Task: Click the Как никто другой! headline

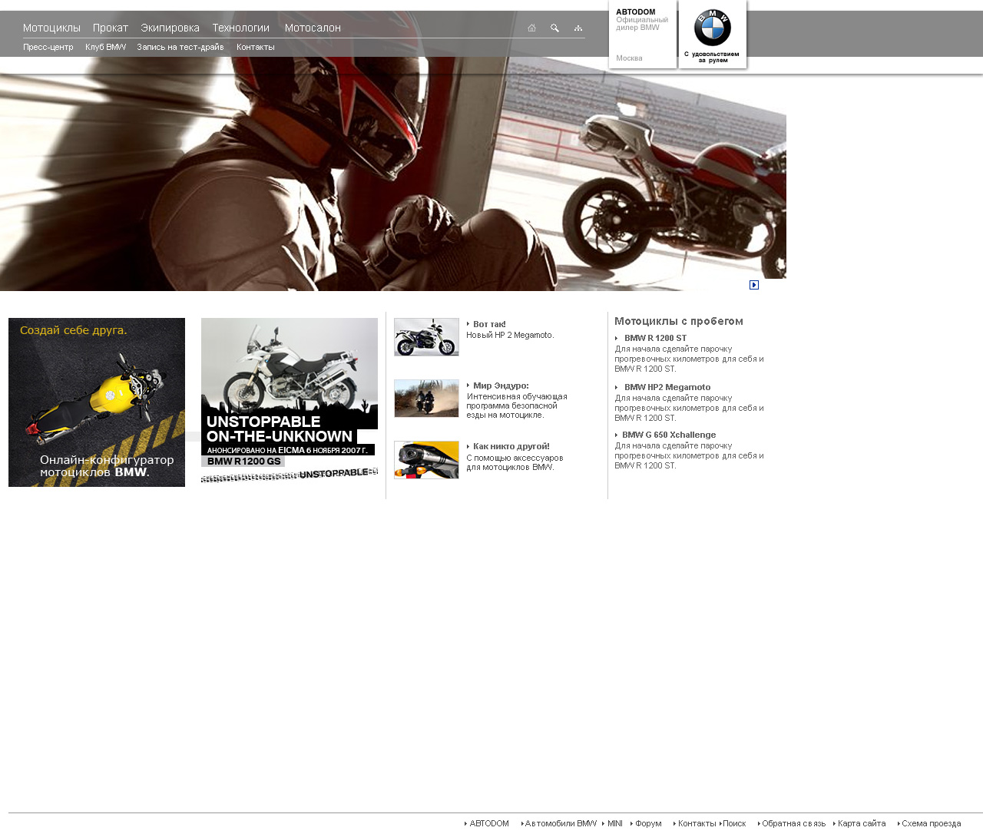Action: [x=511, y=446]
